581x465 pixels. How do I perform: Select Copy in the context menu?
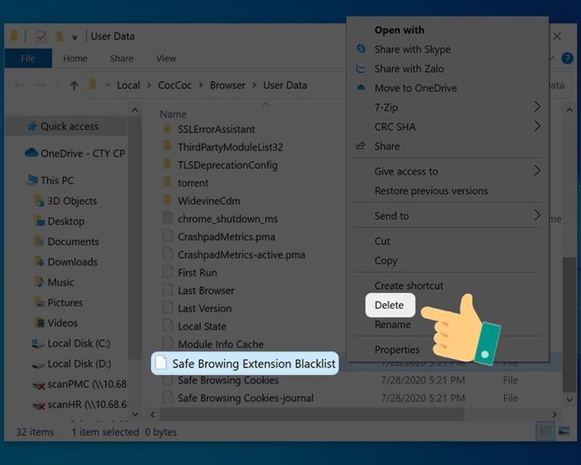point(386,261)
